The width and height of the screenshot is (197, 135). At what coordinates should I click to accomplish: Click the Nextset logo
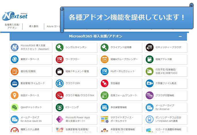click(15, 16)
